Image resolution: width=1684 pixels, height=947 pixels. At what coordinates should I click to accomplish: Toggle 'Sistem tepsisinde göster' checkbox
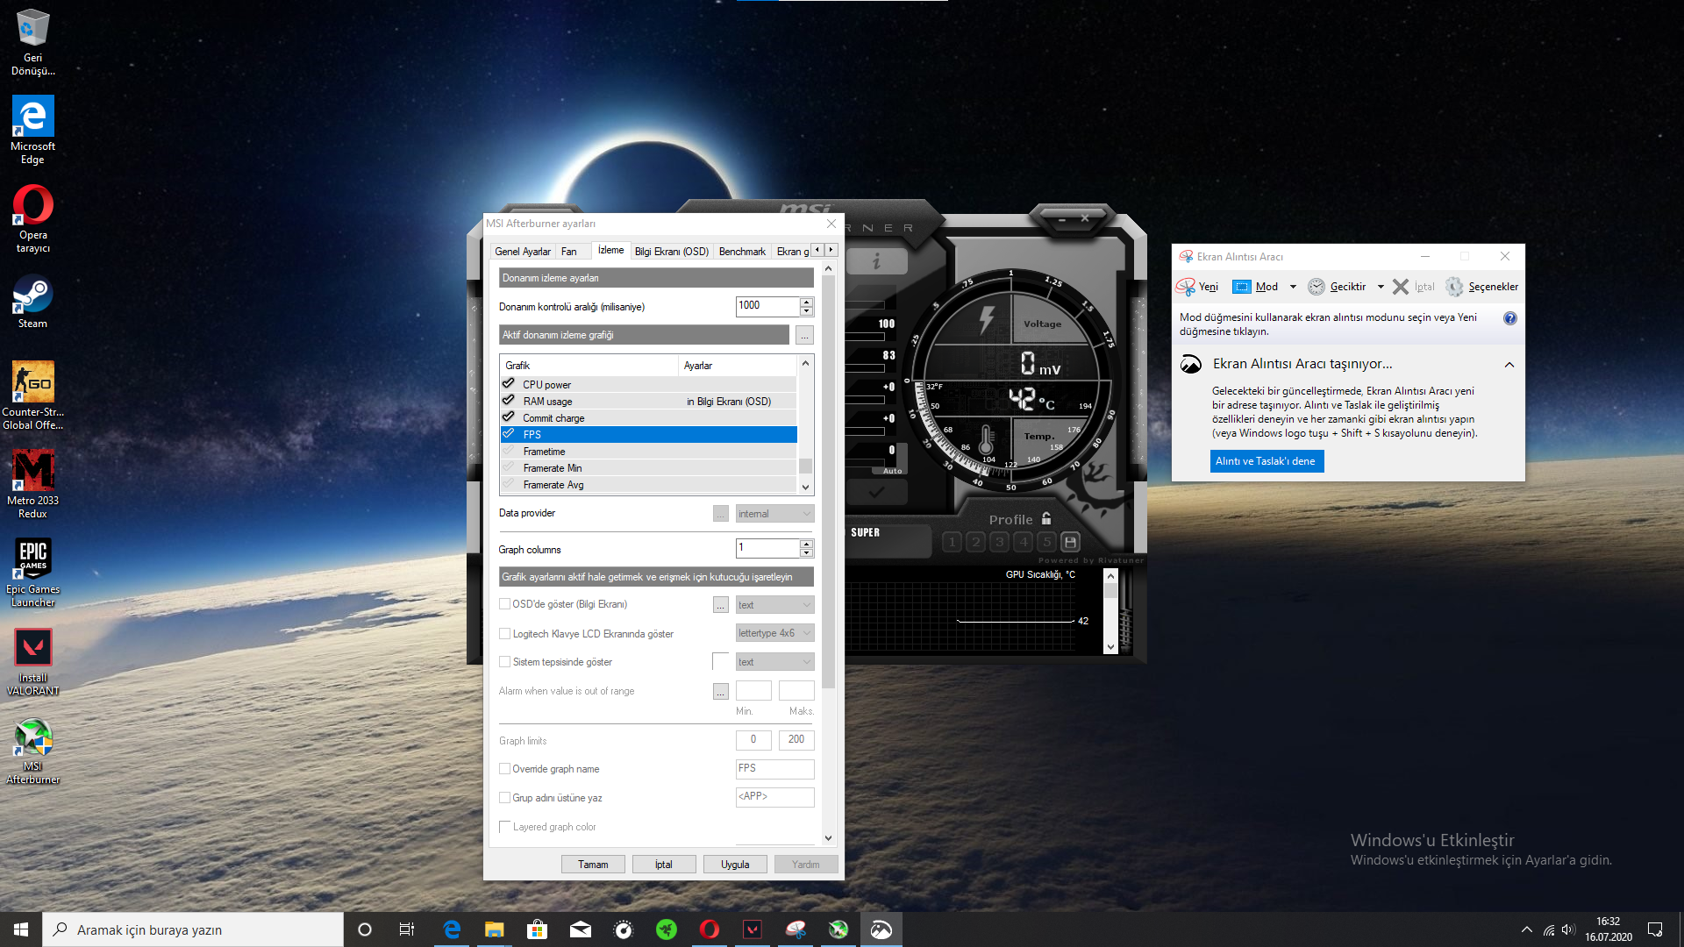coord(505,662)
